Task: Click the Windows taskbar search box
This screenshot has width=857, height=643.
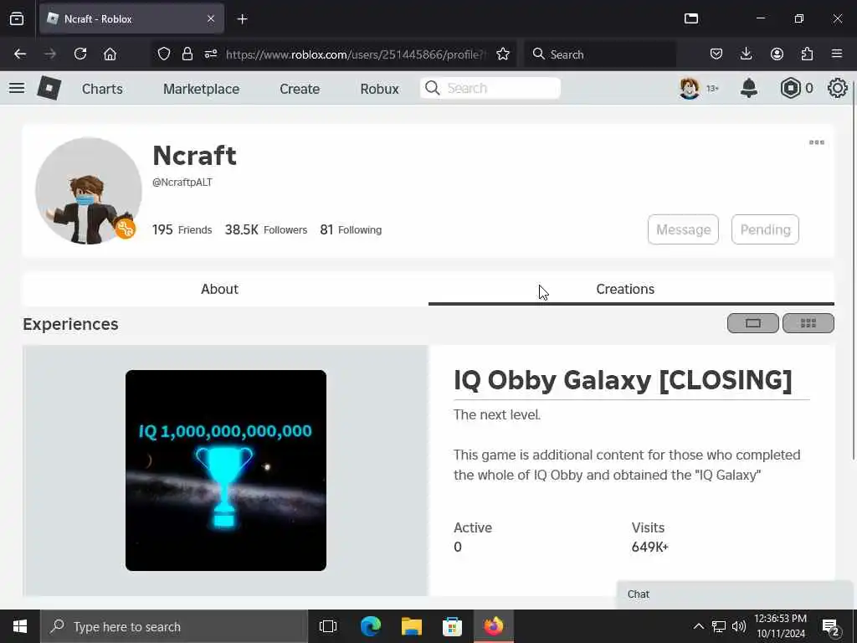Action: (174, 626)
